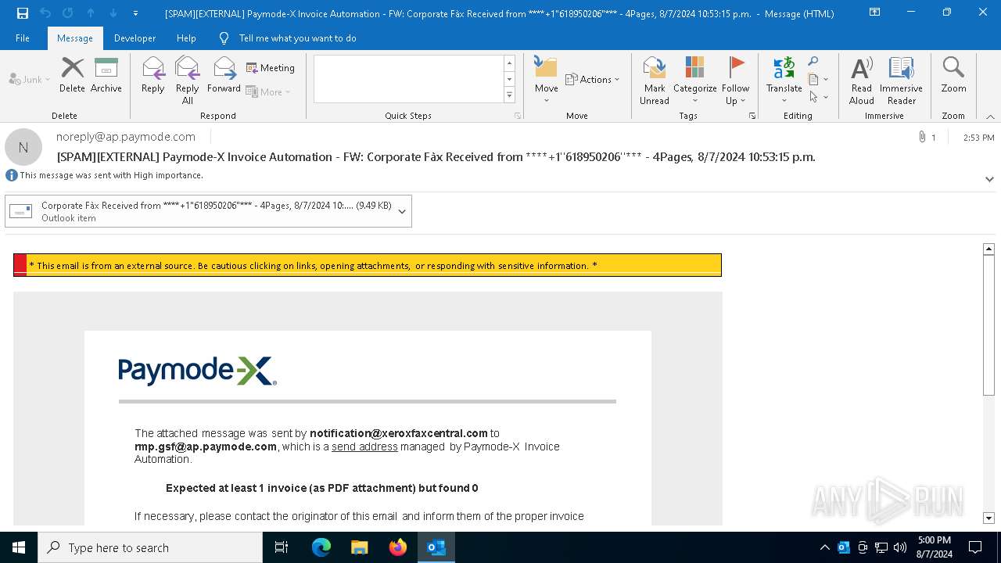The image size is (1001, 563).
Task: Open Immersive Reader
Action: coord(902,81)
